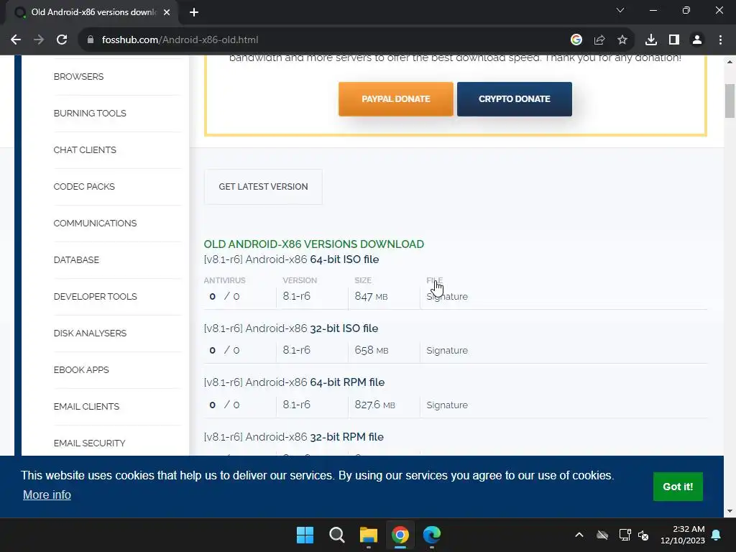
Task: Reload the current page
Action: click(62, 40)
